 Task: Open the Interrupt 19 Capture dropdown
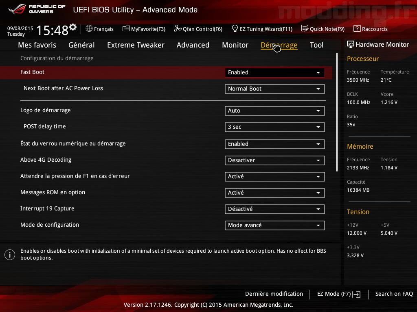pos(275,209)
